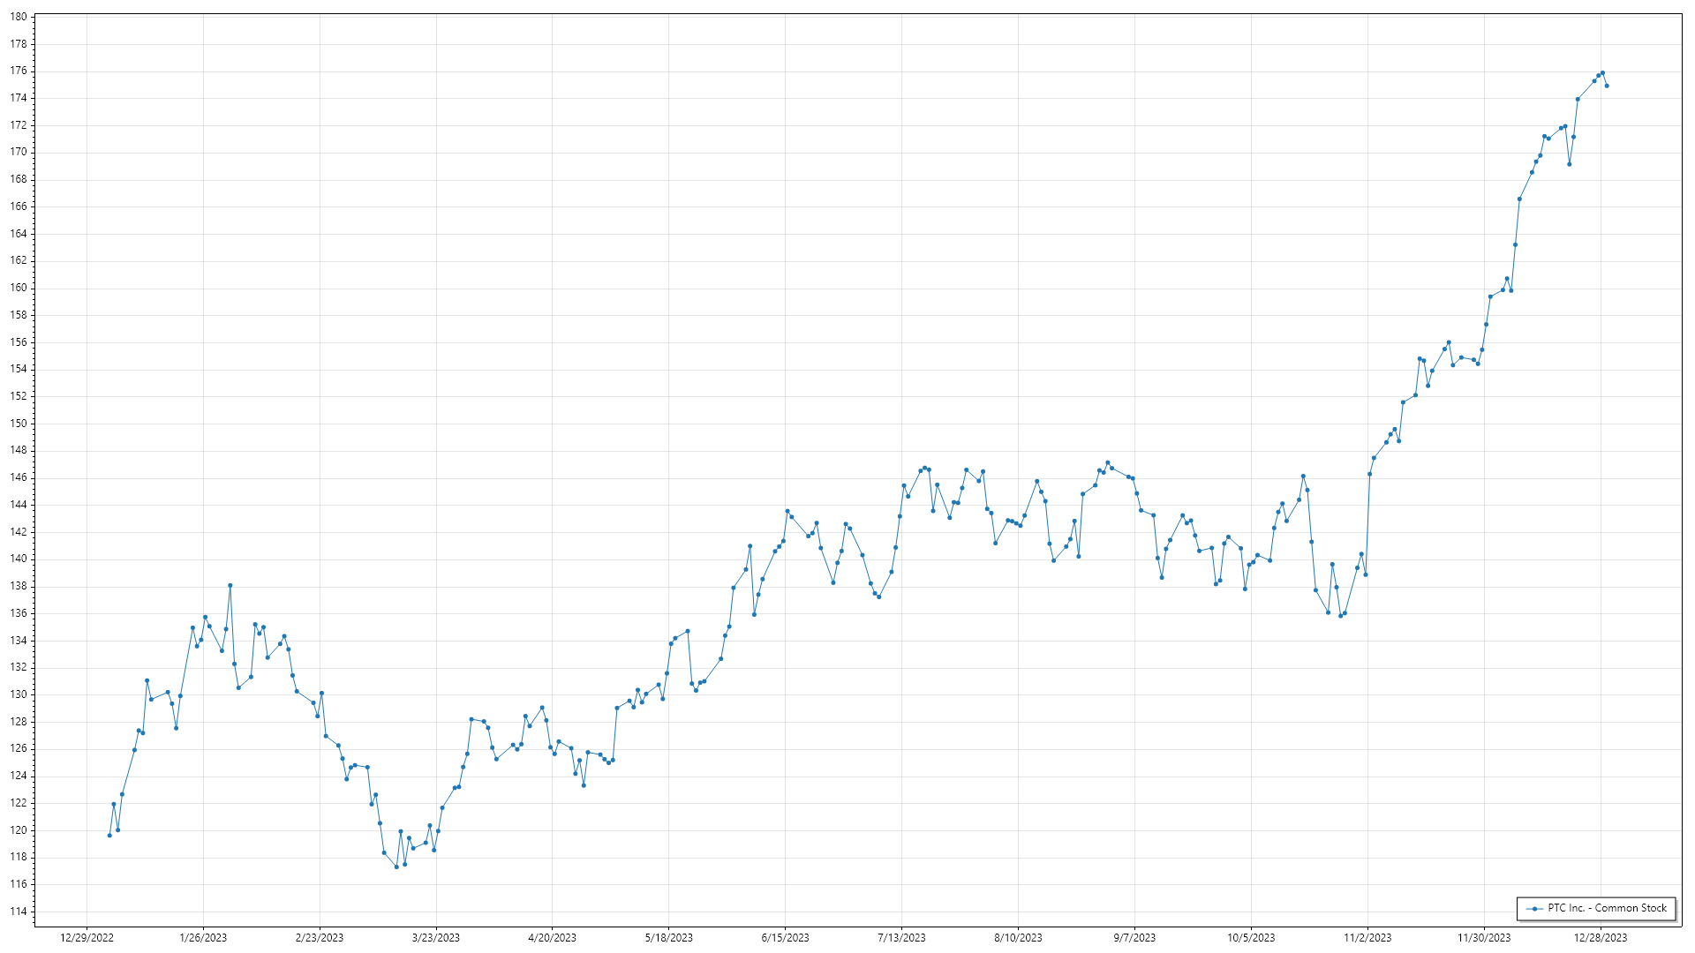
Task: Click the early-February peak point near 138
Action: pos(230,585)
